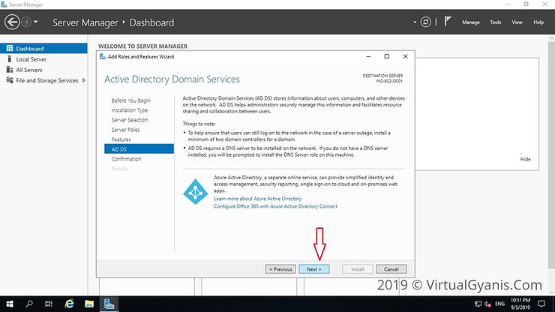Image resolution: width=555 pixels, height=312 pixels.
Task: Click the Azure Active Directory diamond icon
Action: [x=196, y=191]
